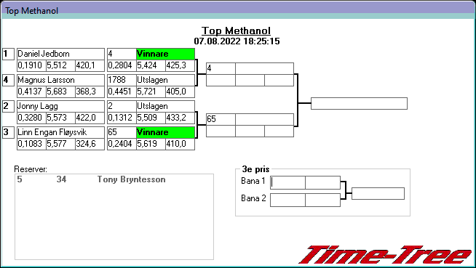Select the Magnus Larsson name field

pyautogui.click(x=60, y=80)
